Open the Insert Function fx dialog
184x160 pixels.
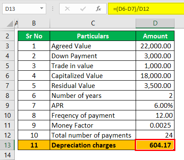click(x=98, y=9)
